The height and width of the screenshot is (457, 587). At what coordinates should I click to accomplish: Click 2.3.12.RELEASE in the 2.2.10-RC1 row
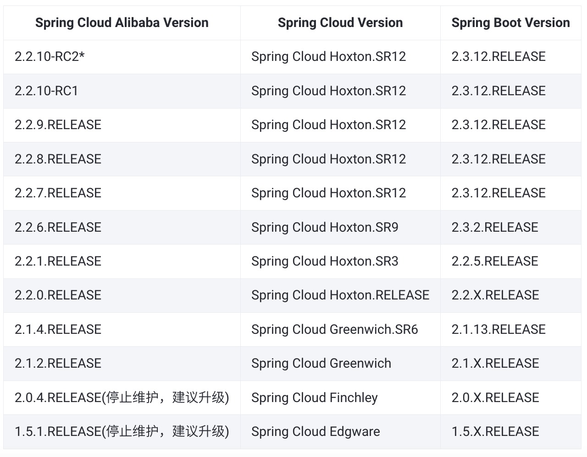[498, 91]
